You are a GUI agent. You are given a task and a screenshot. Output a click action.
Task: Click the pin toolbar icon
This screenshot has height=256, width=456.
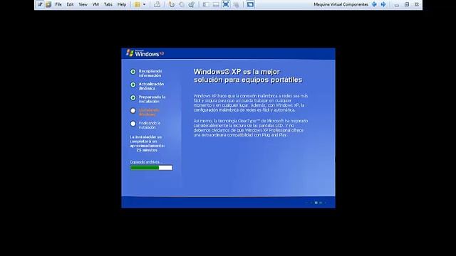40,4
